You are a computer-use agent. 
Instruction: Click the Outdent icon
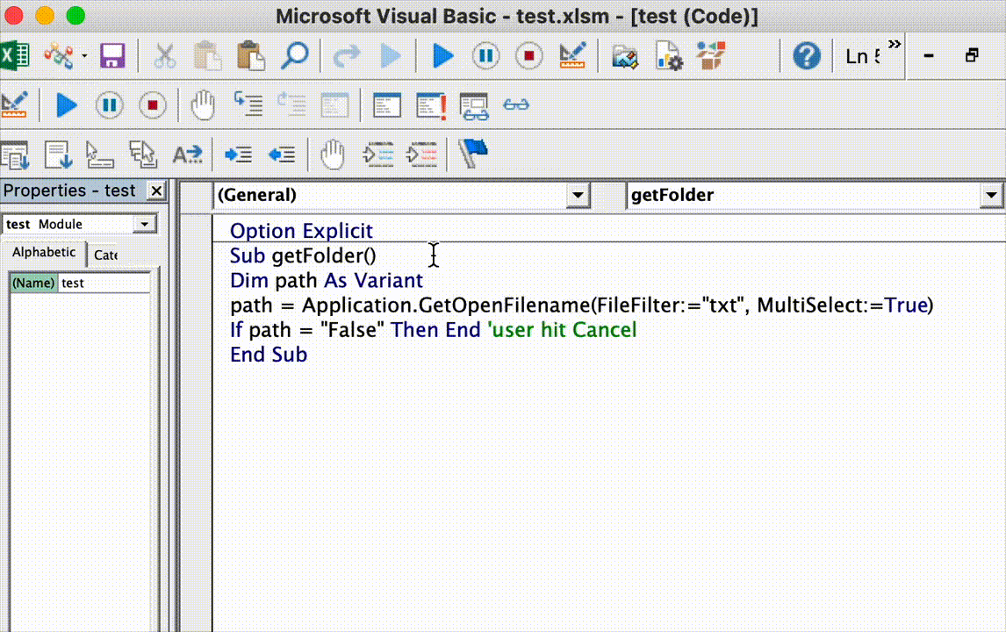282,154
